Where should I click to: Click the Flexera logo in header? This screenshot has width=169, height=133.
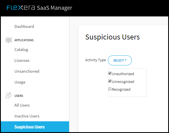coord(21,8)
